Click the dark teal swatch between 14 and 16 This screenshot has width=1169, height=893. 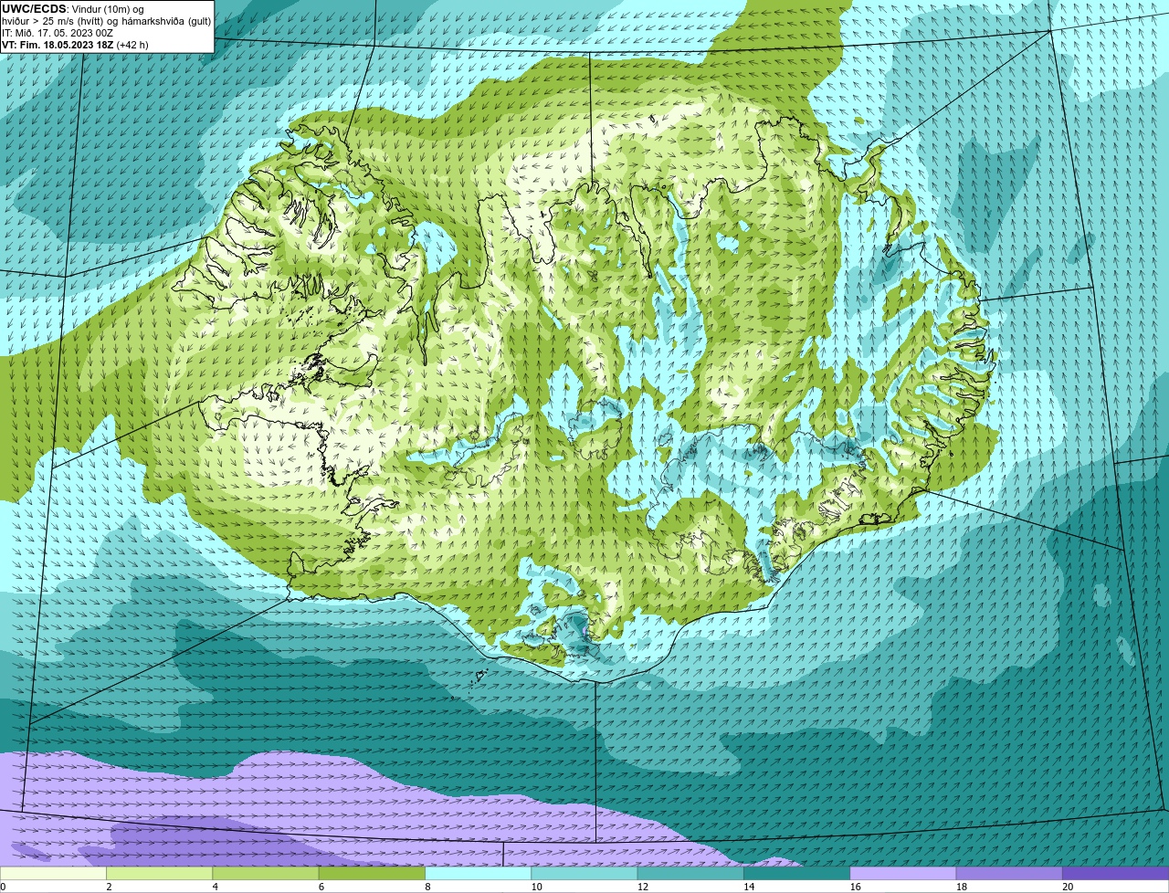796,874
